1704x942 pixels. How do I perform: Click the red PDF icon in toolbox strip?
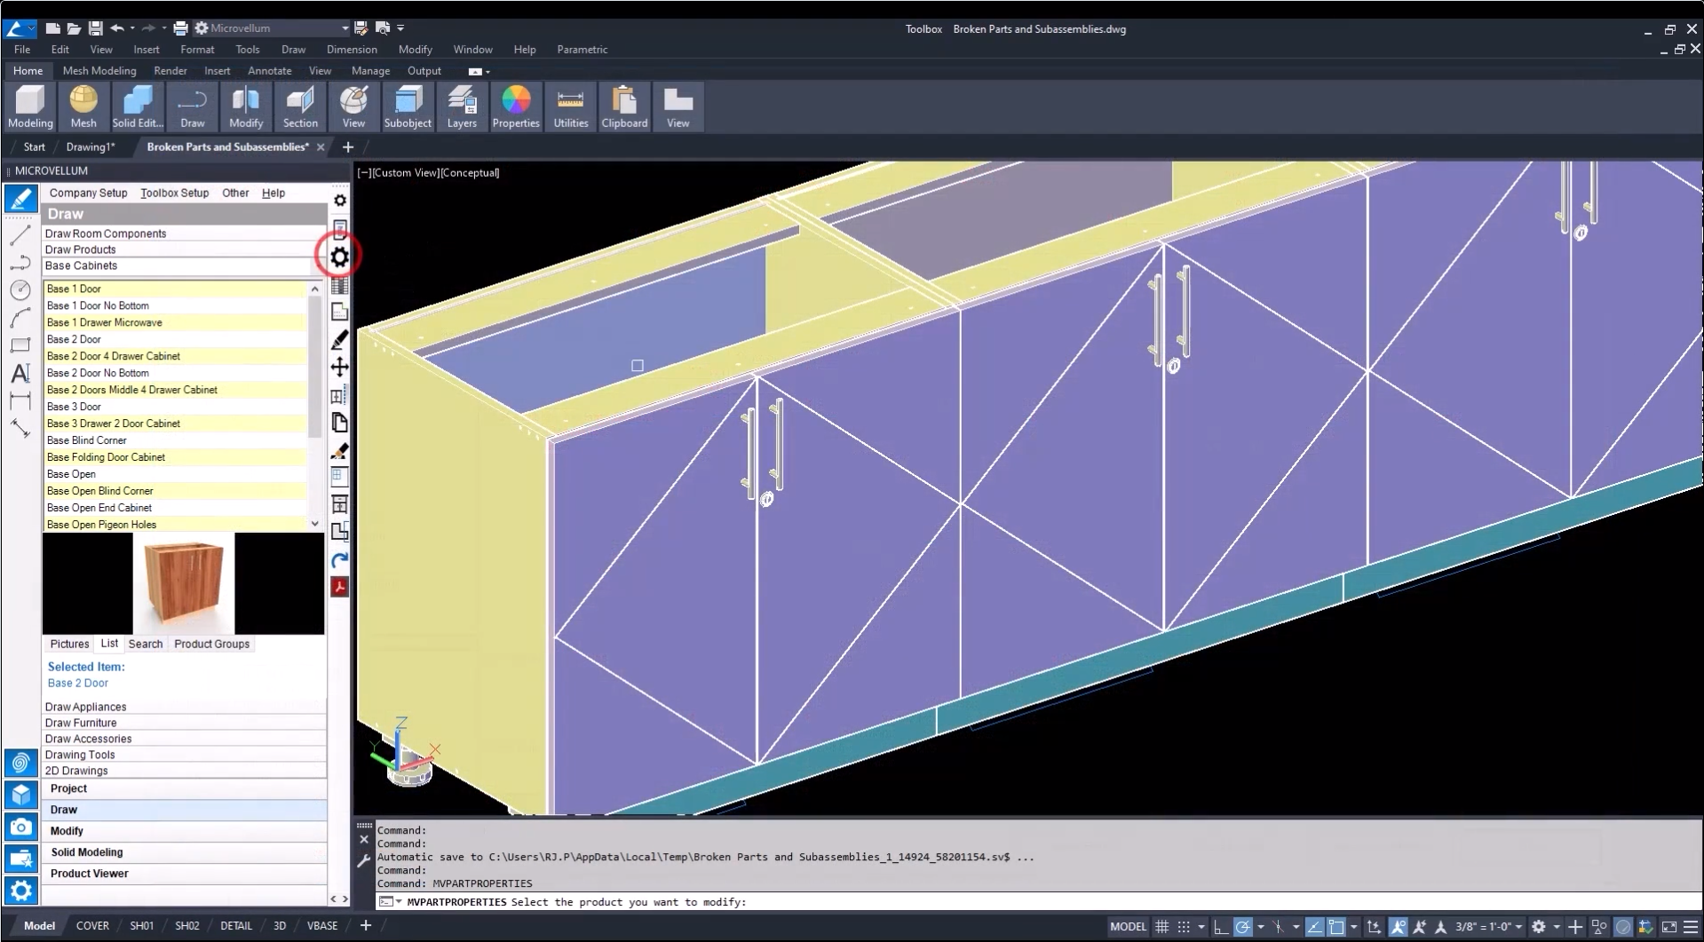(339, 587)
